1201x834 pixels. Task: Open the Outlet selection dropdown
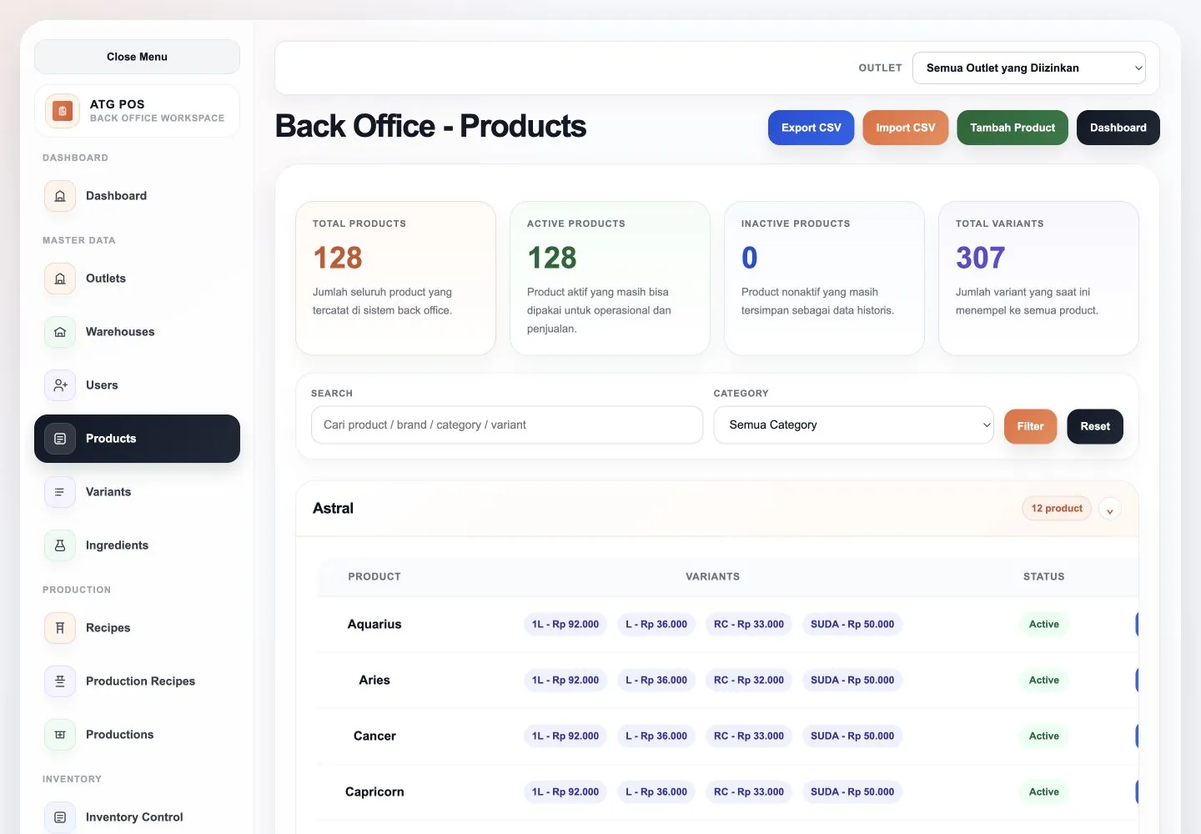tap(1029, 68)
